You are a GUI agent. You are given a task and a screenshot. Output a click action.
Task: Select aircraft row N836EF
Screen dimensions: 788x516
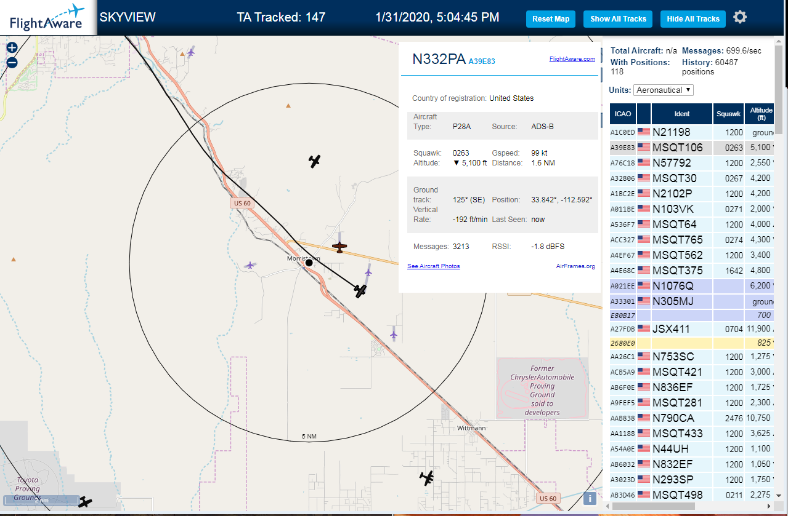click(693, 387)
